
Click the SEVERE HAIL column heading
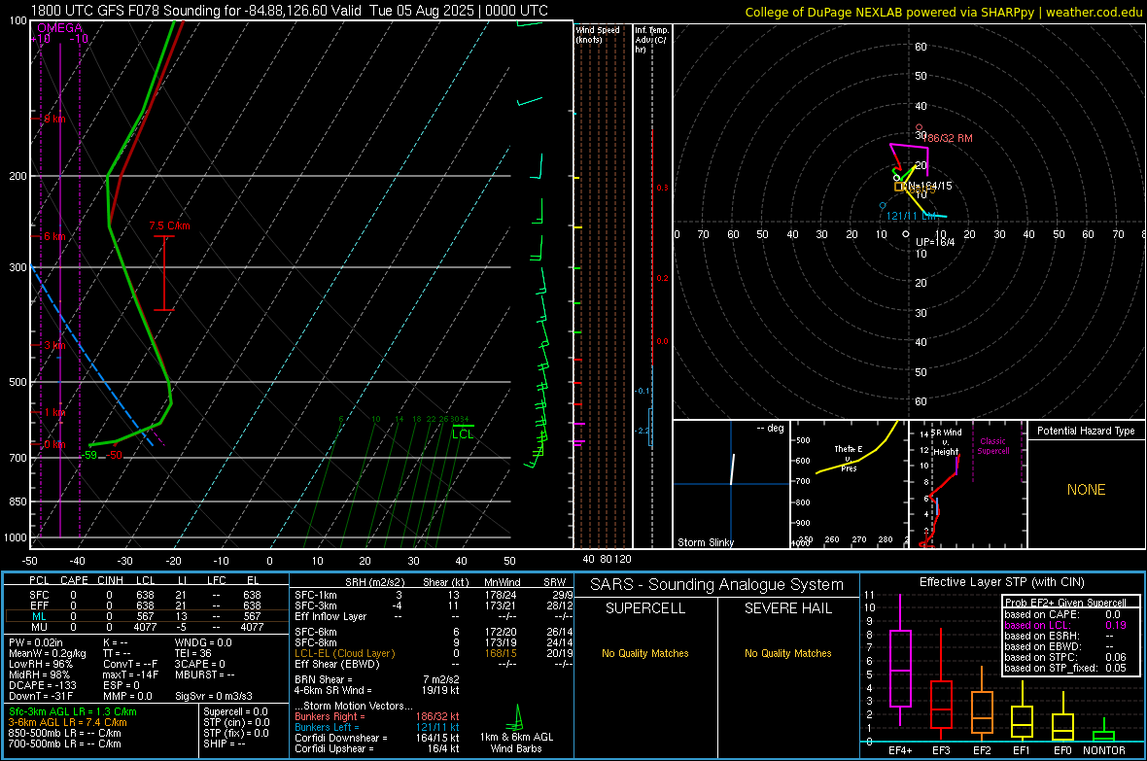(787, 608)
